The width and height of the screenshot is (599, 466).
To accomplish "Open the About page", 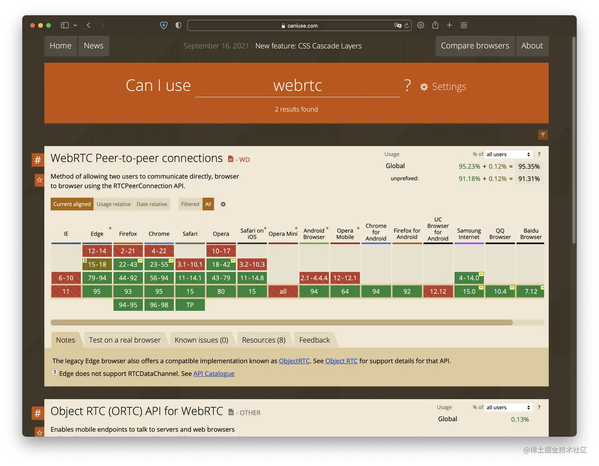I will coord(532,46).
